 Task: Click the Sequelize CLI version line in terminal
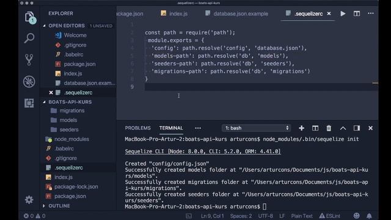[203, 152]
